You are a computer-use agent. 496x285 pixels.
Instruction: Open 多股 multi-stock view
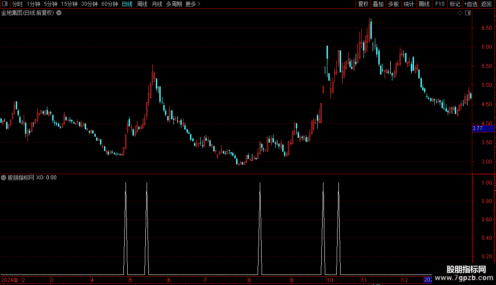[394, 4]
